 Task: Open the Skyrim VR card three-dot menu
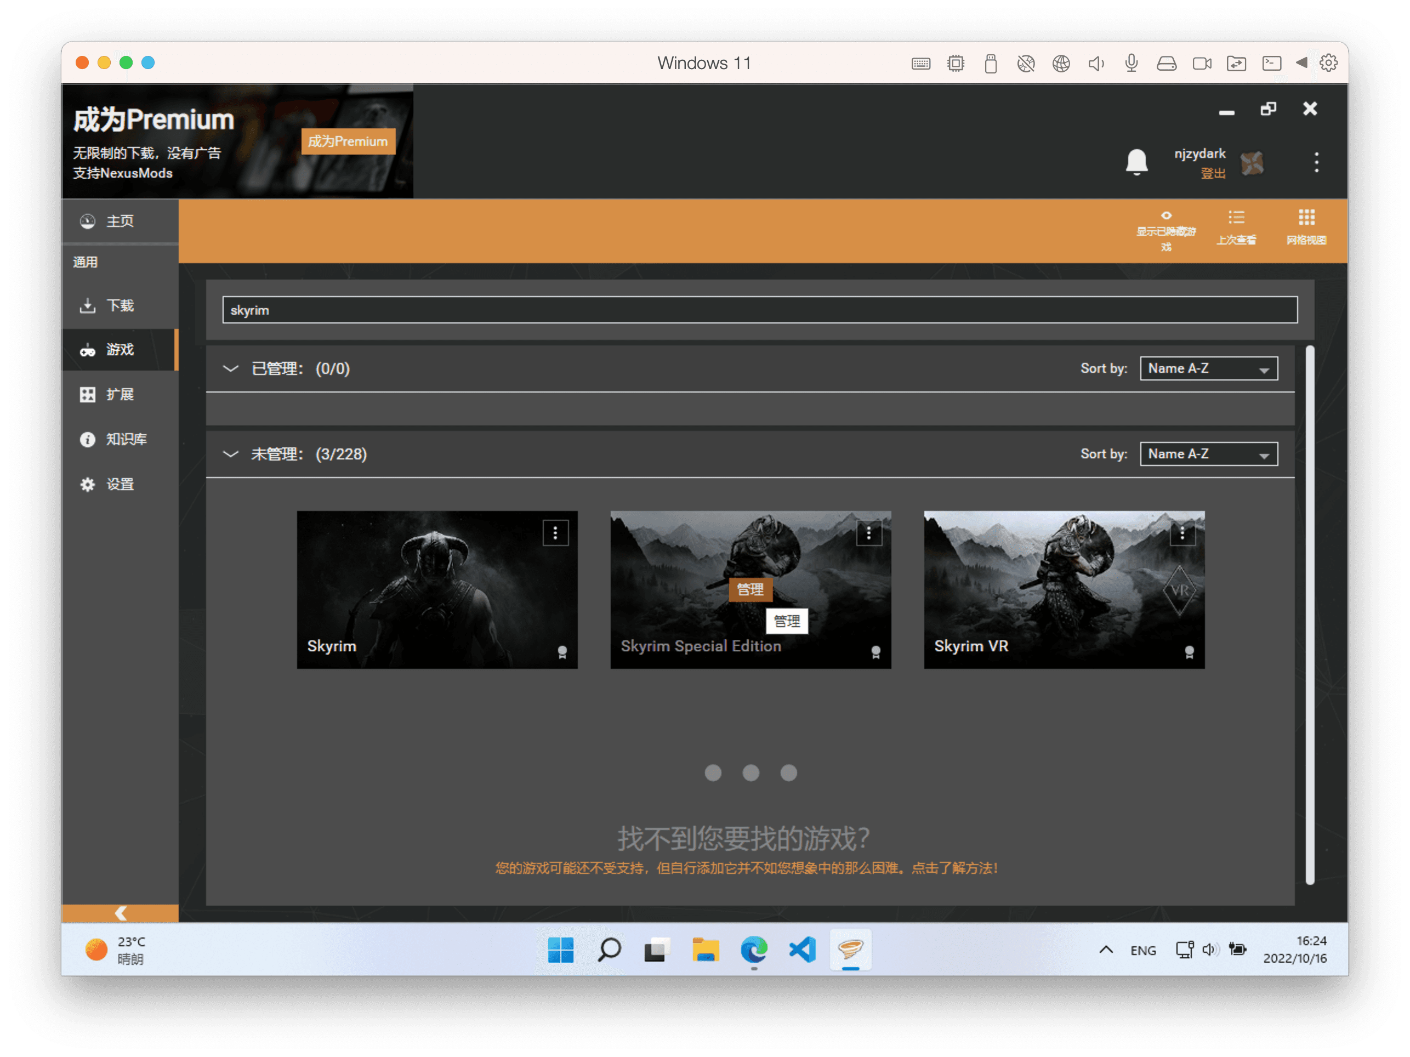tap(1182, 533)
